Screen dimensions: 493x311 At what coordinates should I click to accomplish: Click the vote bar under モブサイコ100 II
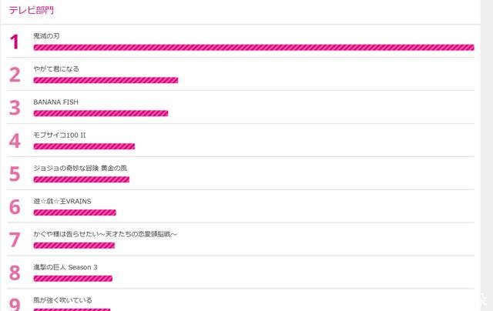point(84,146)
